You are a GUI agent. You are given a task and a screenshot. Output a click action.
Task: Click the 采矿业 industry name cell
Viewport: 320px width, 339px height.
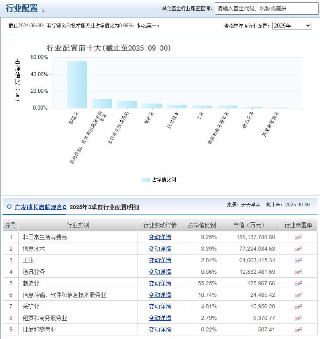pyautogui.click(x=78, y=306)
